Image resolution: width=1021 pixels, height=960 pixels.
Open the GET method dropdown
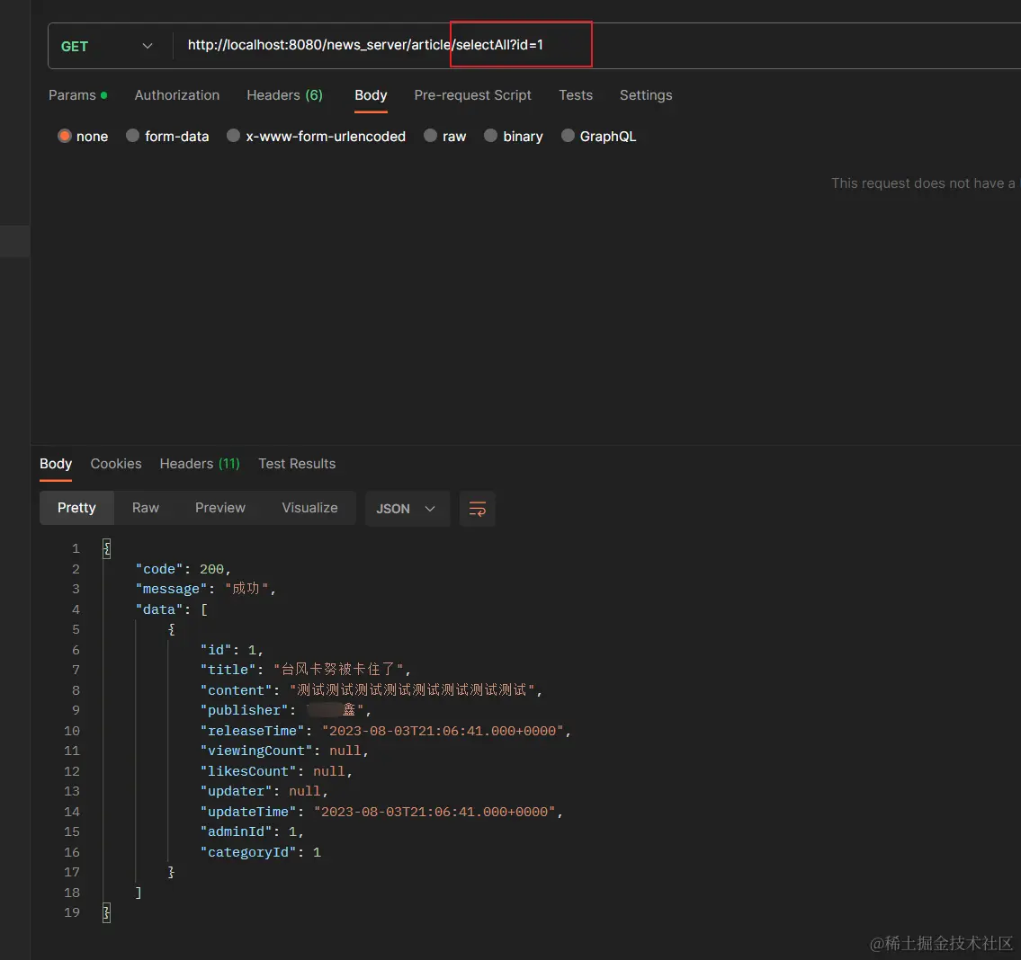pos(107,46)
